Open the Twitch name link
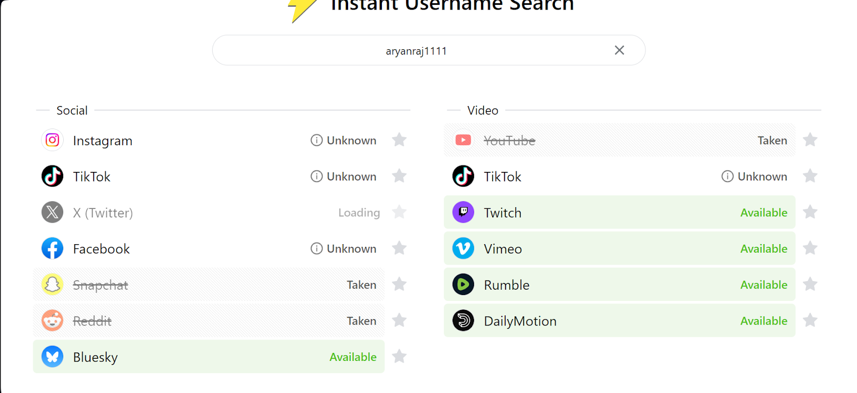Screen dimensions: 857x393 point(502,213)
